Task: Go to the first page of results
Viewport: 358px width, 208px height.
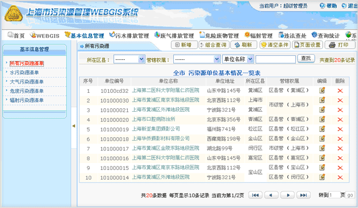Action: pos(255,195)
